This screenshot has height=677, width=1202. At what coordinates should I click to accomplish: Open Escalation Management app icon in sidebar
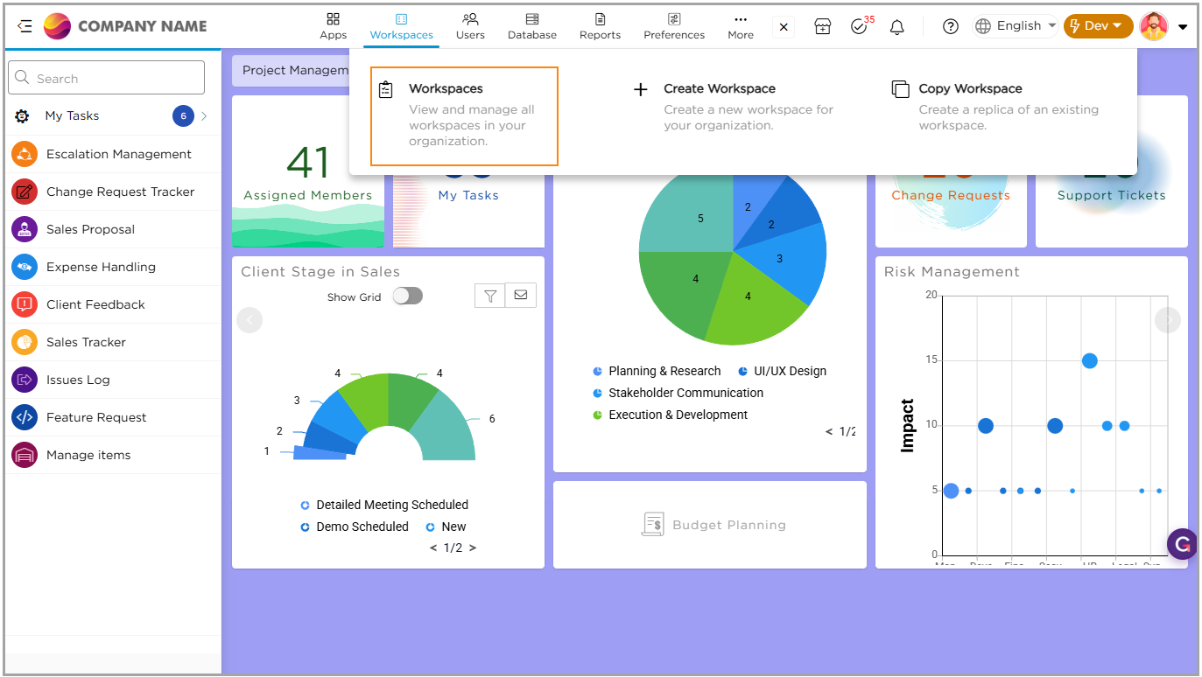tap(25, 154)
